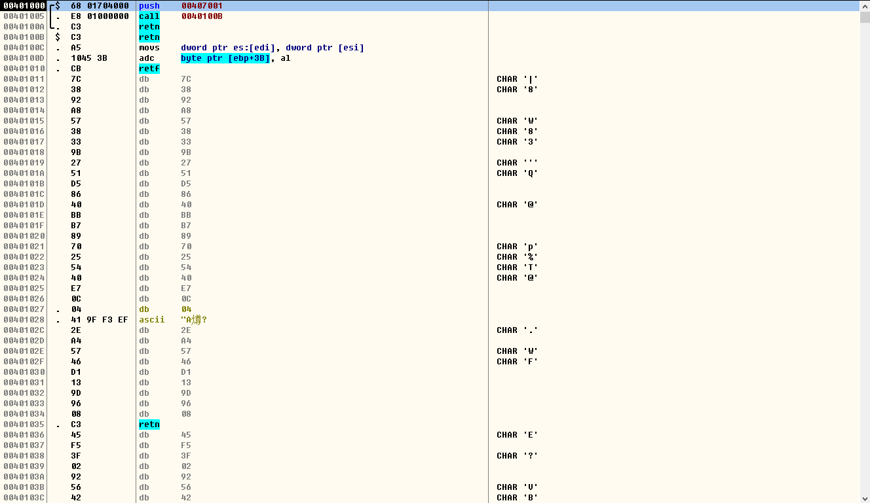
Task: Select address 00401038
Action: [x=24, y=456]
